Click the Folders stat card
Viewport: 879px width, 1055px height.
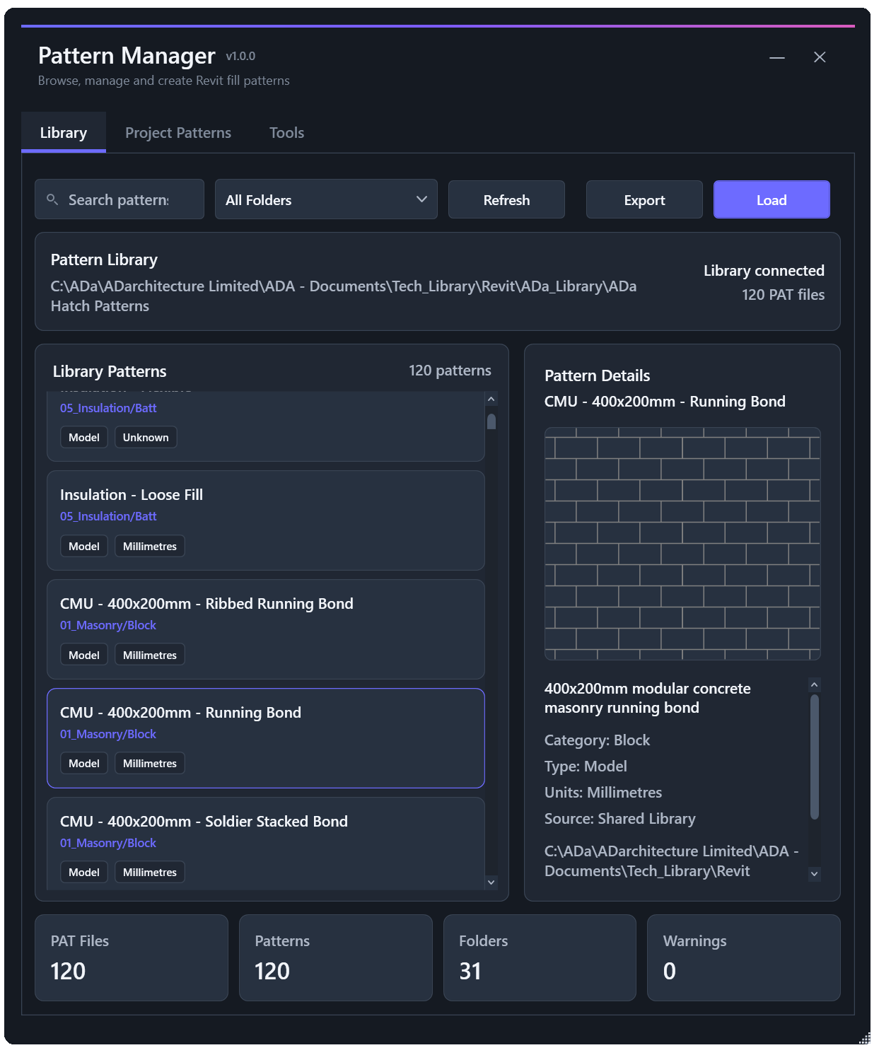coord(540,957)
